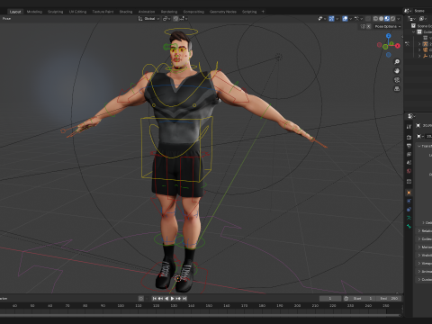Select material preview viewport shading
The width and height of the screenshot is (432, 324).
click(x=387, y=19)
